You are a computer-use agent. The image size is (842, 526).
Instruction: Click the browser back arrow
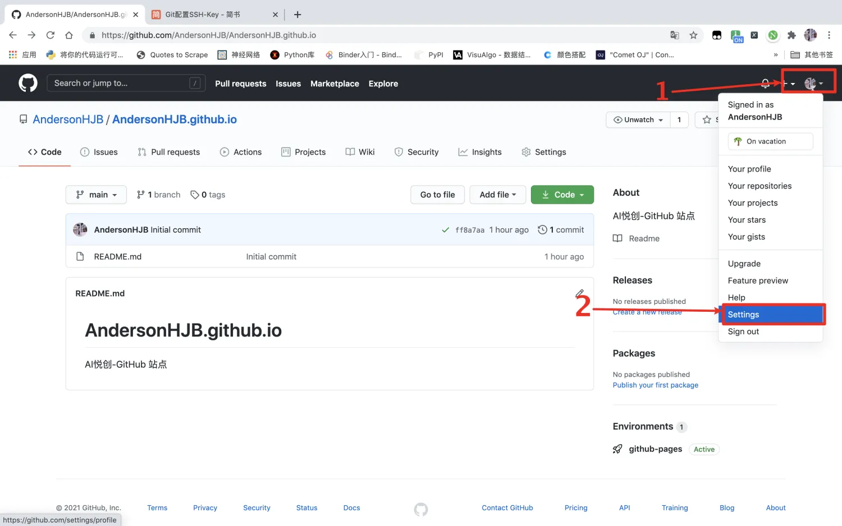[x=13, y=35]
